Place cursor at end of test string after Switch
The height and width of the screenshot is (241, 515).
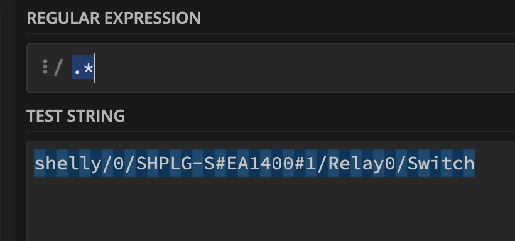coord(475,163)
